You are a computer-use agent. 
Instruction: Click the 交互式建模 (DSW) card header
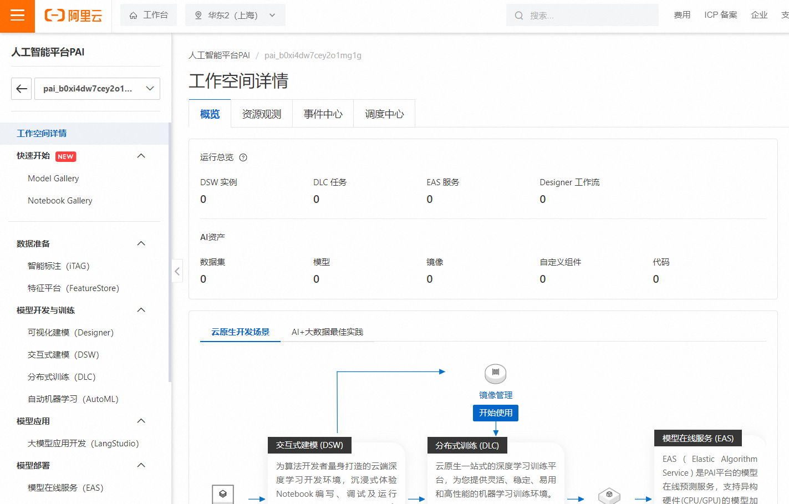point(309,445)
